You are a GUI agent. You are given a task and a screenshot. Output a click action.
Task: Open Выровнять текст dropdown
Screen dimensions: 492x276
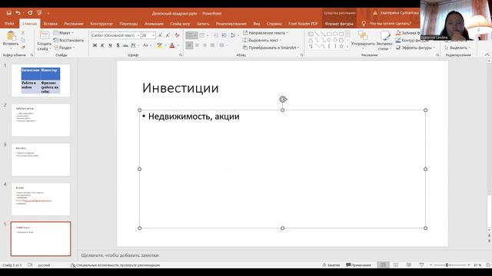point(262,41)
